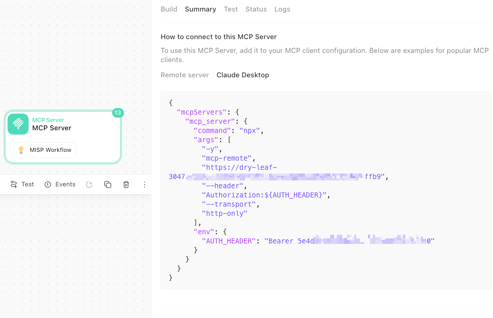Viewport: 493px width, 318px height.
Task: Click the add-note icon next to Events
Action: pyautogui.click(x=89, y=185)
